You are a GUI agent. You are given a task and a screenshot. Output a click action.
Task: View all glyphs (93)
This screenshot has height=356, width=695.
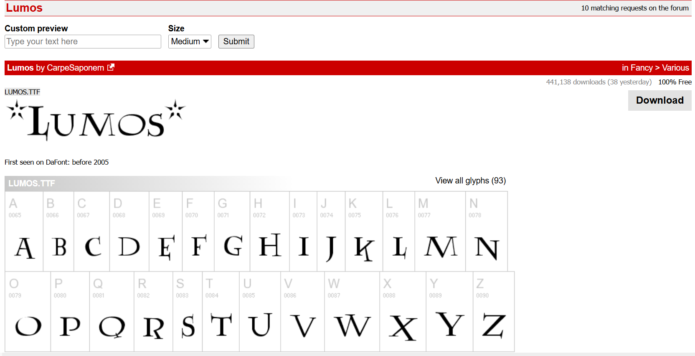click(470, 181)
